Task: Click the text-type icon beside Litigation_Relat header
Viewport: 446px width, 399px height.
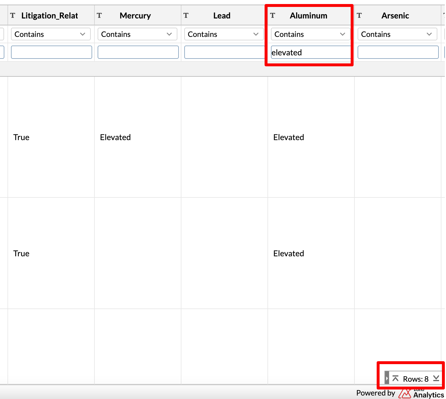Action: pyautogui.click(x=13, y=15)
